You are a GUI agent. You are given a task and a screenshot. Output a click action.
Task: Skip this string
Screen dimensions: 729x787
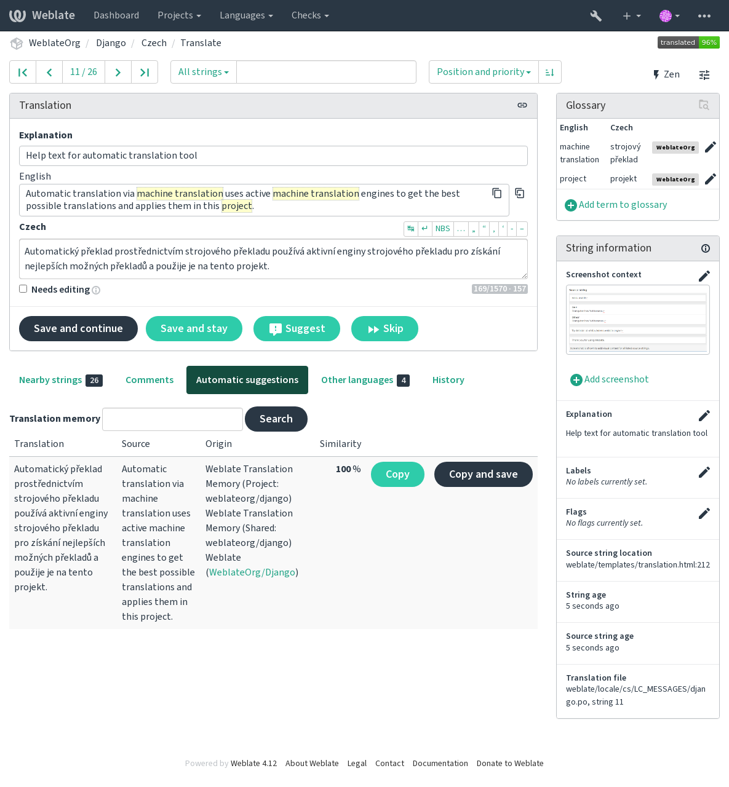[x=384, y=328]
